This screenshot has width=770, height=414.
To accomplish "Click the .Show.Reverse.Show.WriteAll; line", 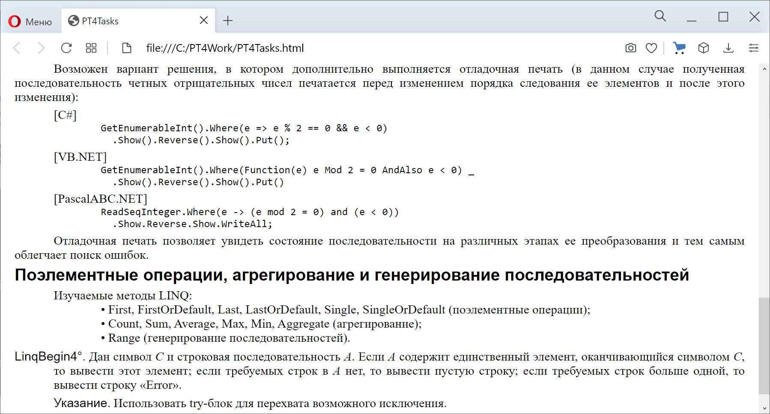I will (x=192, y=224).
